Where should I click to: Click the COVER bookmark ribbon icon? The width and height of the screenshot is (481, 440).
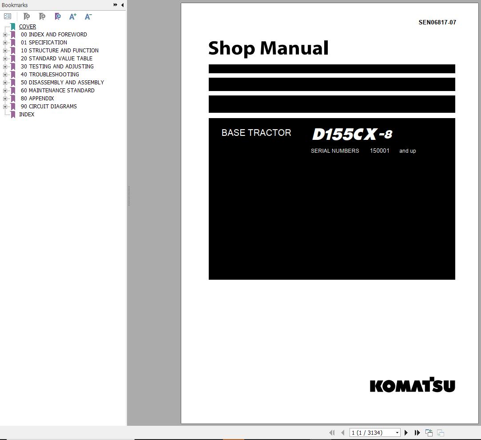pos(12,27)
